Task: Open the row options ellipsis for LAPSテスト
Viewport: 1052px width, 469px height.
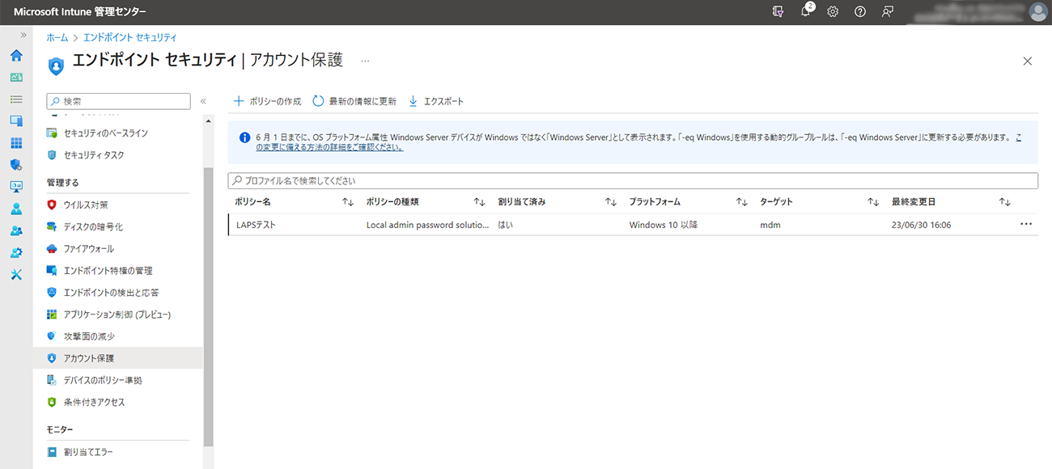Action: click(1026, 225)
